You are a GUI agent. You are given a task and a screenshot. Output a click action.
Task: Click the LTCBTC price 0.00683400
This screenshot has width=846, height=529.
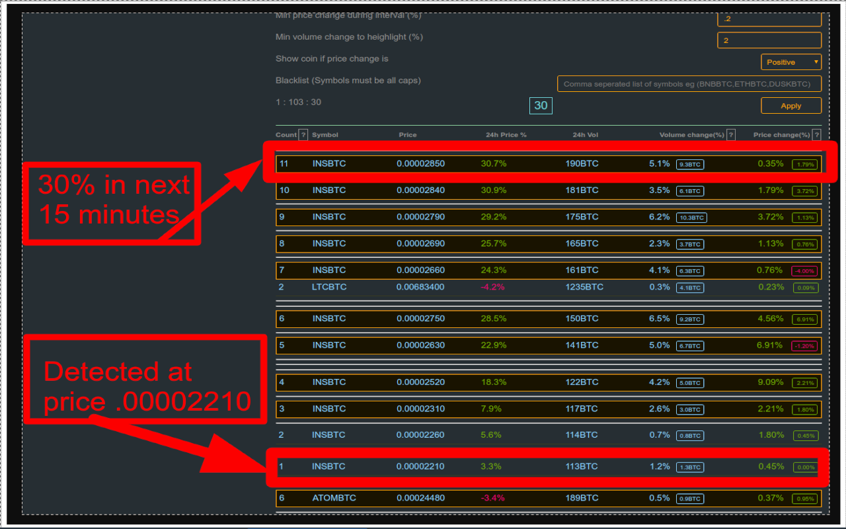click(x=420, y=287)
